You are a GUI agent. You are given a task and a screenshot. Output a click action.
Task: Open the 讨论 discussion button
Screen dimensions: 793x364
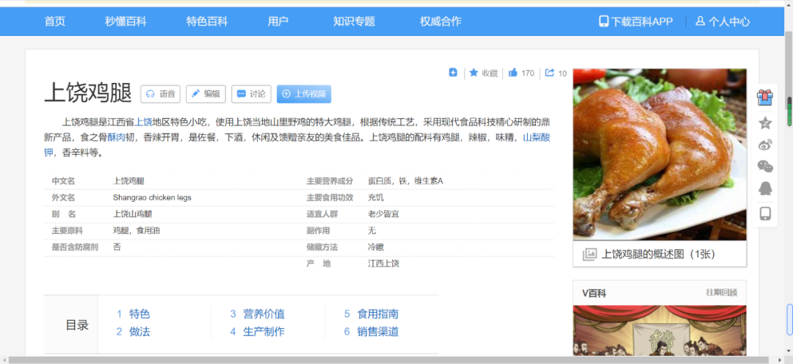point(251,94)
